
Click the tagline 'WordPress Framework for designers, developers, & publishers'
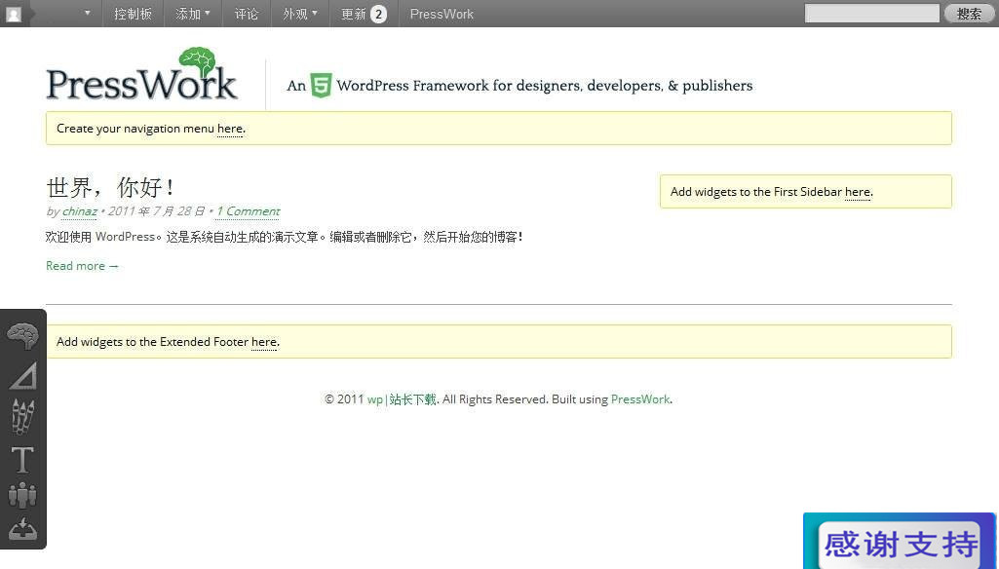click(x=545, y=86)
